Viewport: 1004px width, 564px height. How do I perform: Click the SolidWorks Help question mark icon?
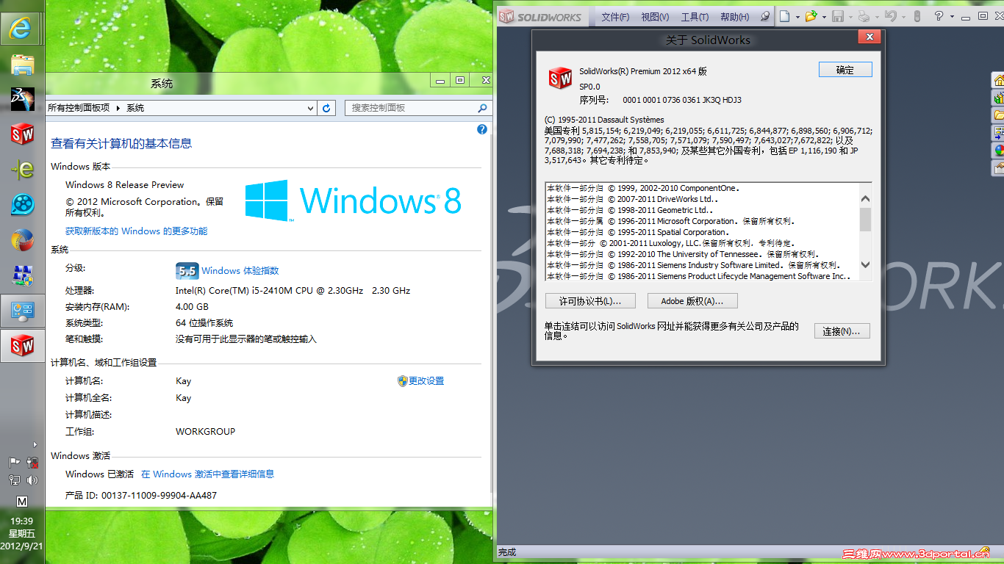pos(939,16)
